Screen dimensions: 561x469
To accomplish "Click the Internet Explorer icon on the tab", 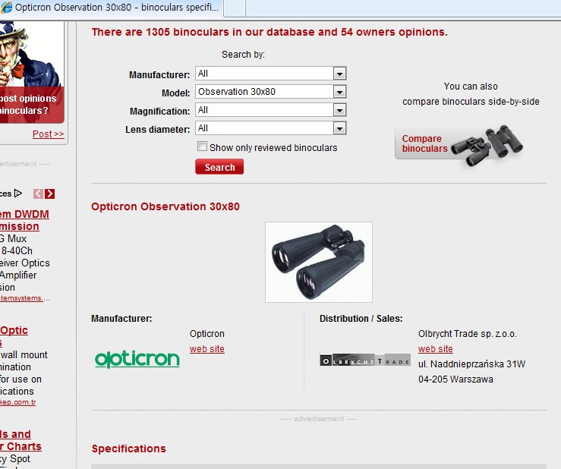I will [7, 7].
